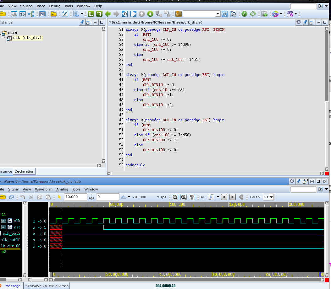Click the undo icon in nWave toolbar
Screen dimensions: 331x289
(x=23, y=197)
